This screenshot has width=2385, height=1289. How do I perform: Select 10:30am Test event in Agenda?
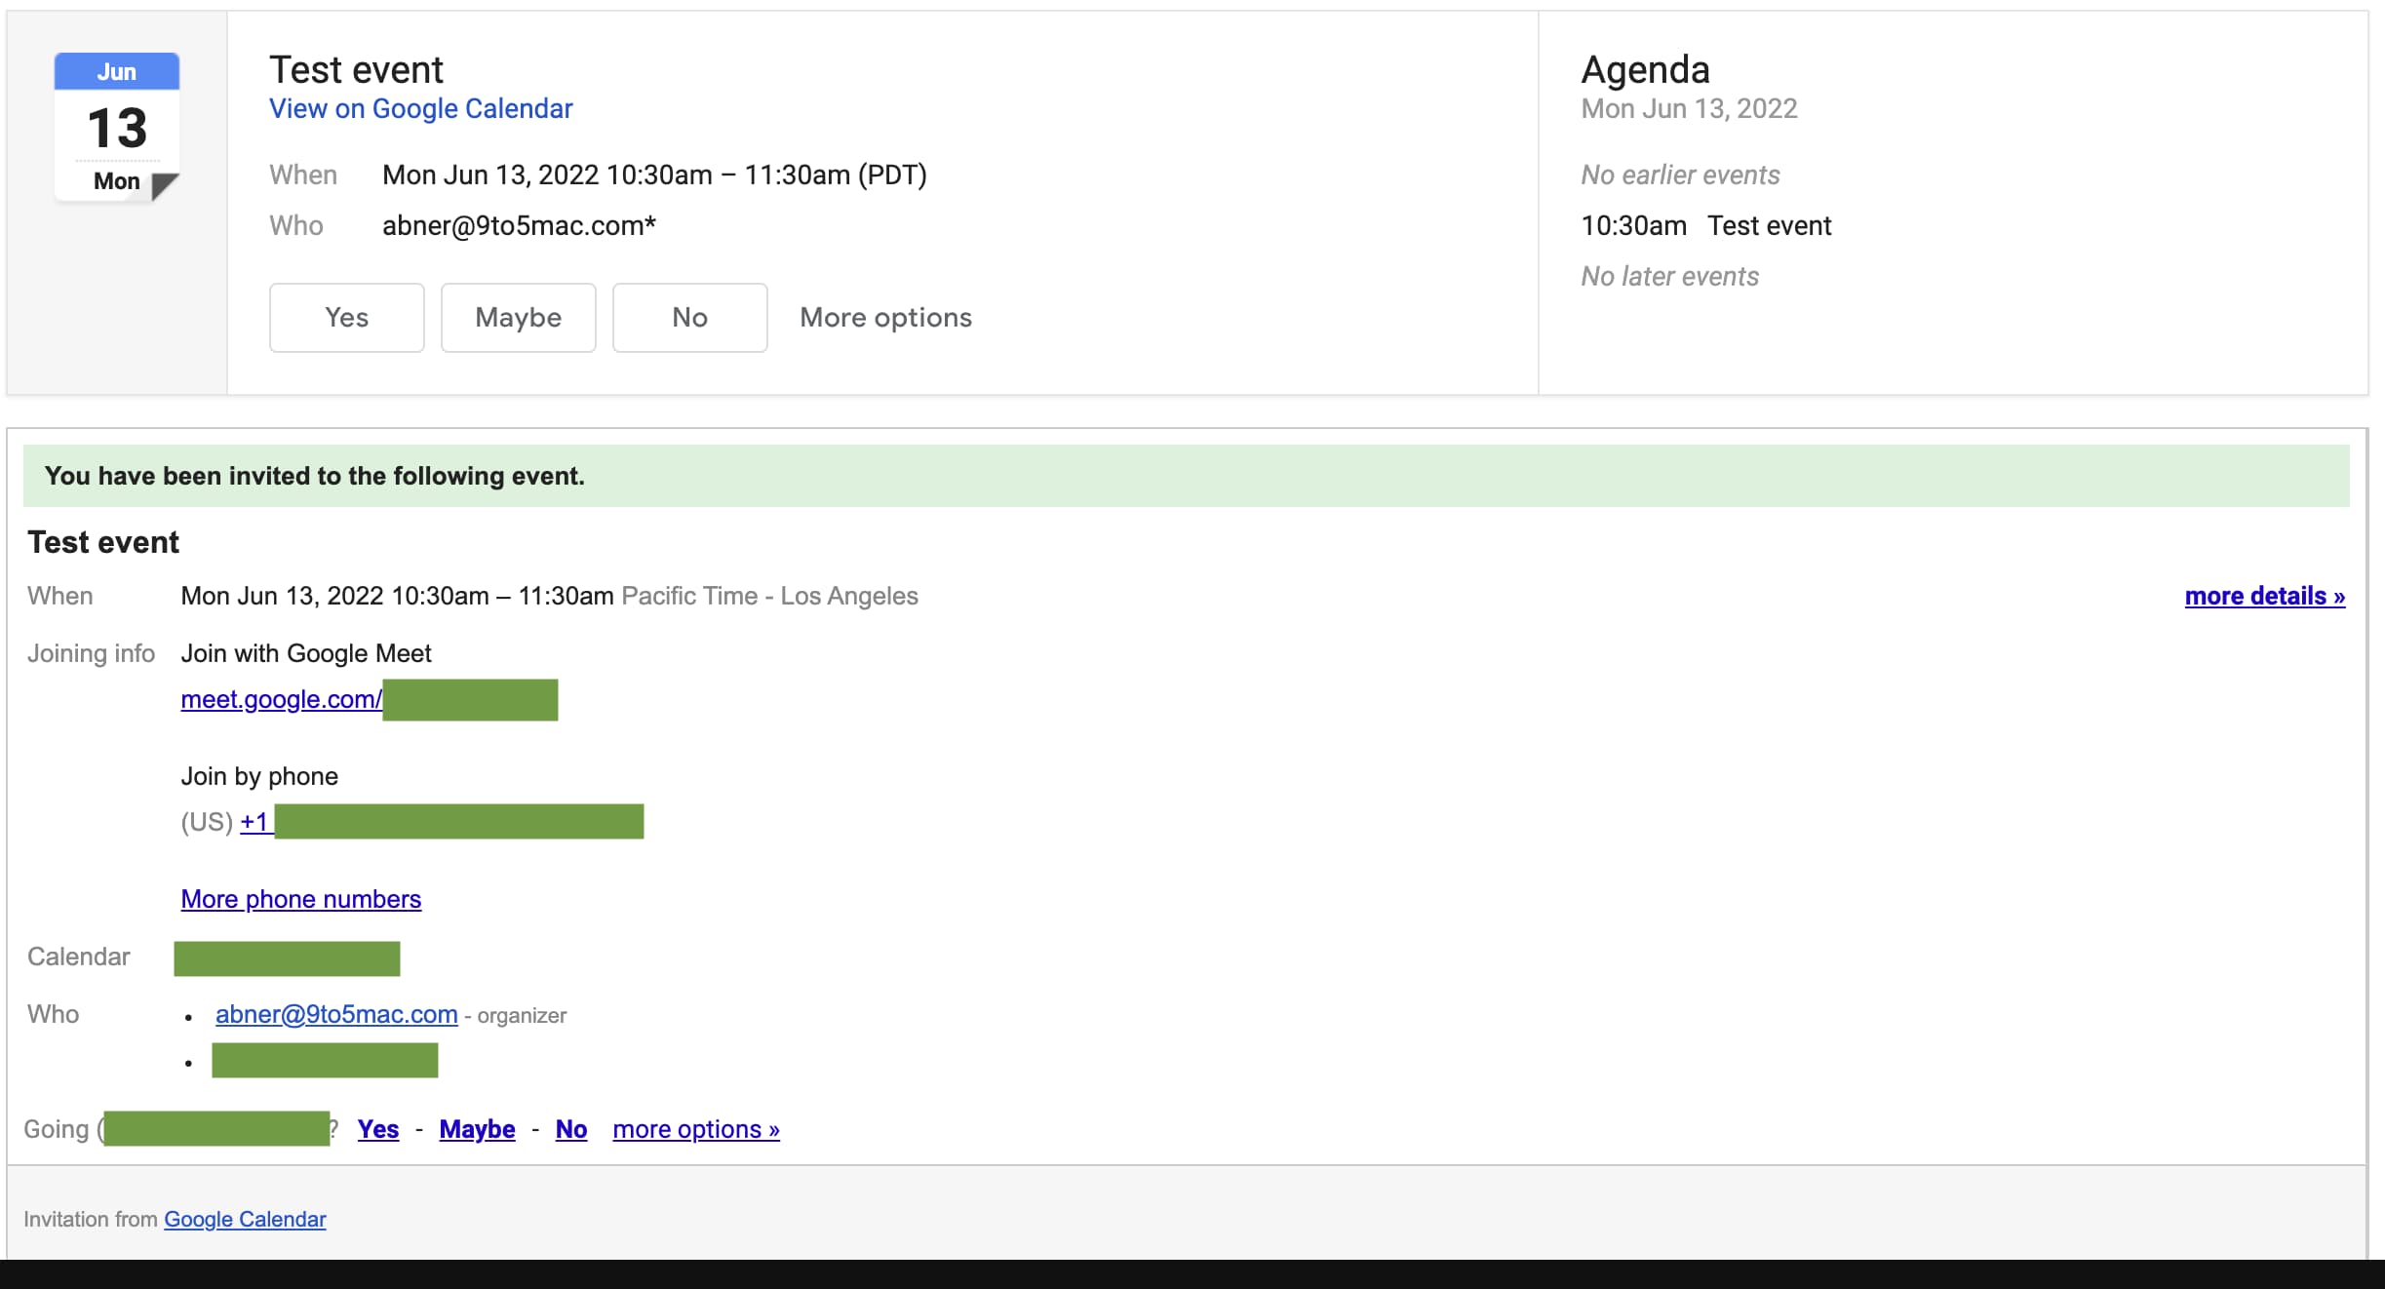tap(1705, 226)
